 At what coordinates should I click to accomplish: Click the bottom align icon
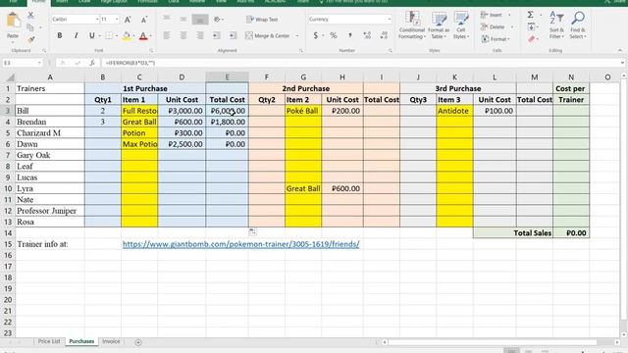coord(200,19)
